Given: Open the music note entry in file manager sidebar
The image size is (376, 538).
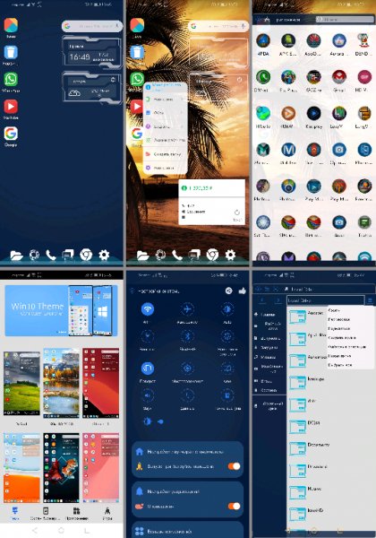Looking at the screenshot, I should point(269,357).
